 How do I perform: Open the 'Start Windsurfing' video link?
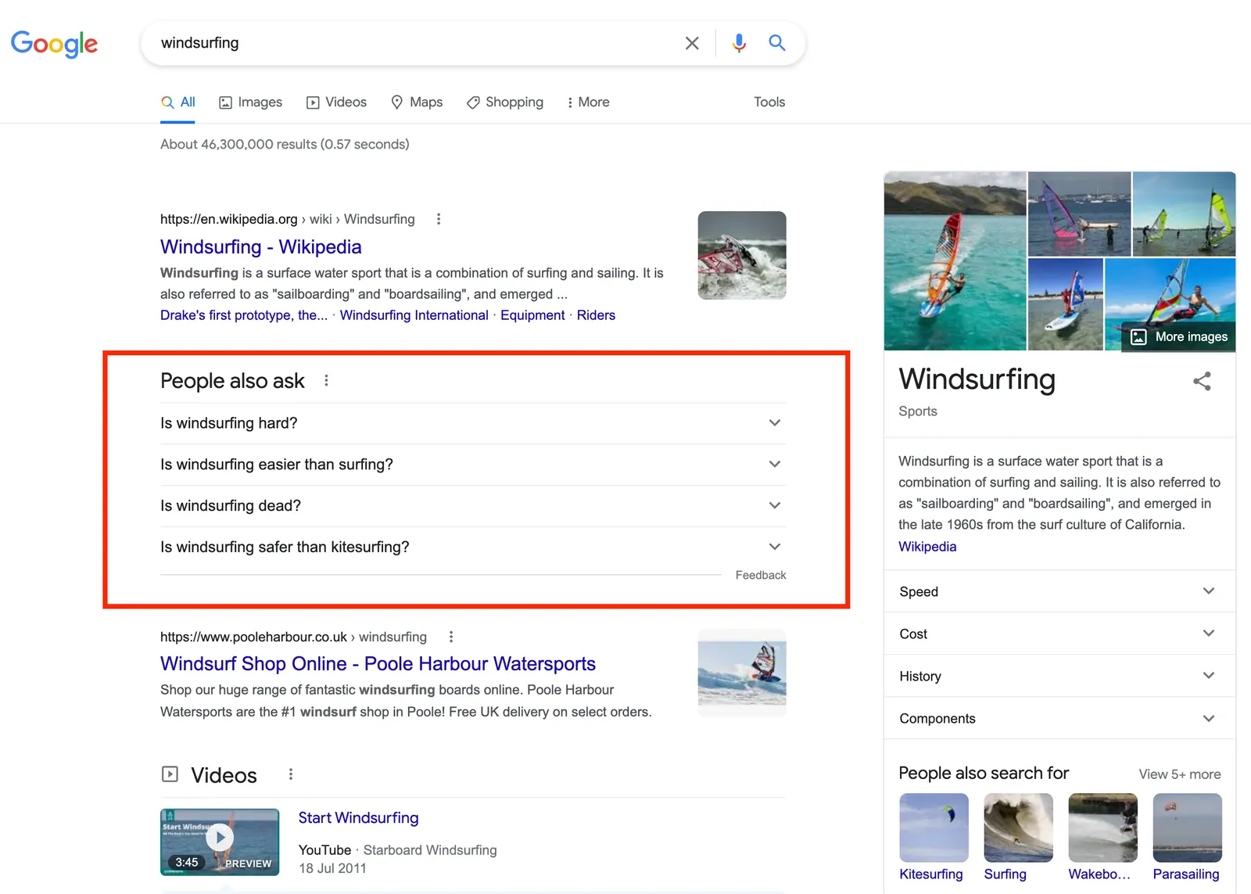tap(358, 818)
